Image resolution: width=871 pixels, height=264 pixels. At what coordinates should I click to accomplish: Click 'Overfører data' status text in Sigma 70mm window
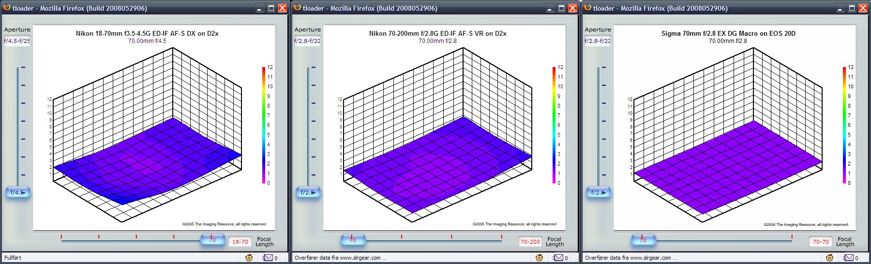tap(631, 258)
